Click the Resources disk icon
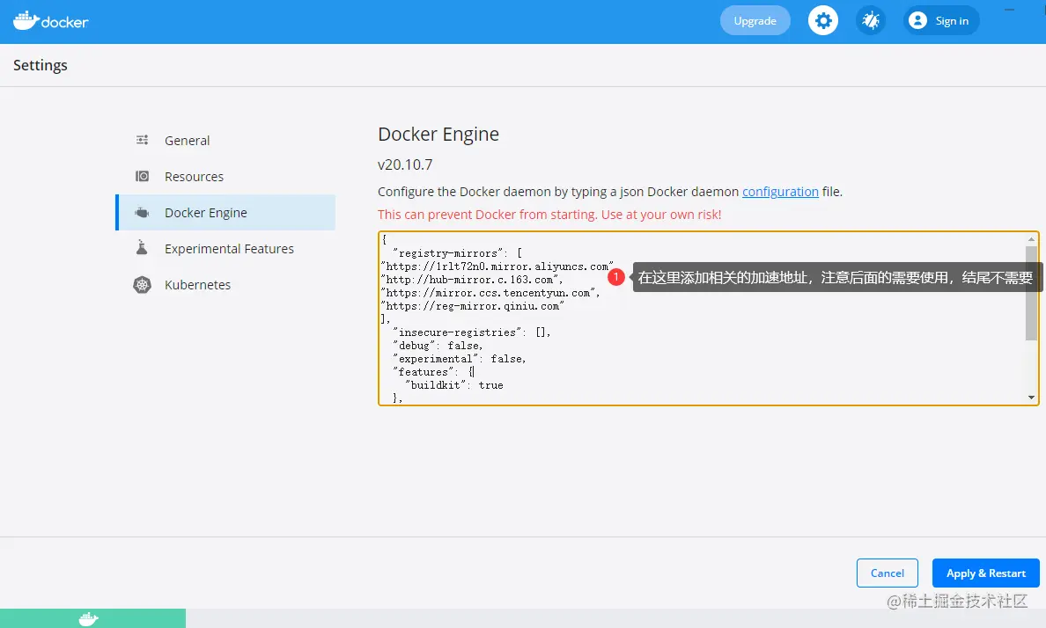This screenshot has width=1046, height=628. pyautogui.click(x=142, y=176)
